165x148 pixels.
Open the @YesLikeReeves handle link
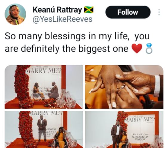click(x=62, y=19)
